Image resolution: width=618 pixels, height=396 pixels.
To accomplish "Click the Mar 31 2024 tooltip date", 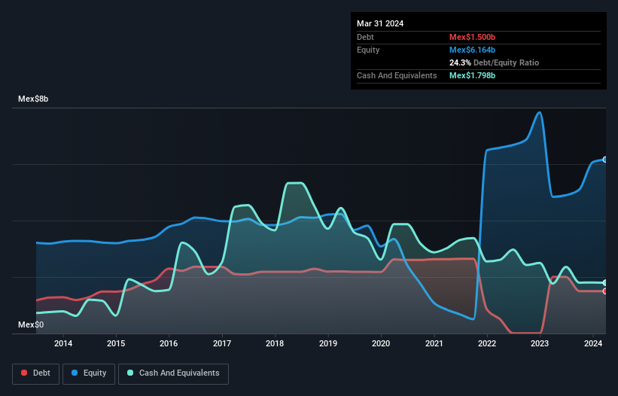I will [380, 23].
